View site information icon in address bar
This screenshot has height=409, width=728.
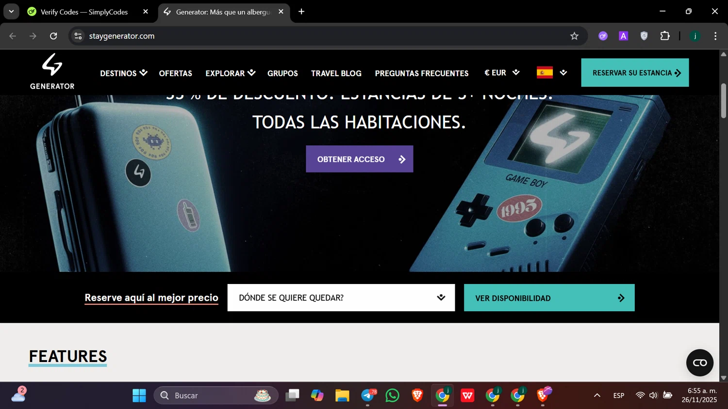pyautogui.click(x=78, y=36)
